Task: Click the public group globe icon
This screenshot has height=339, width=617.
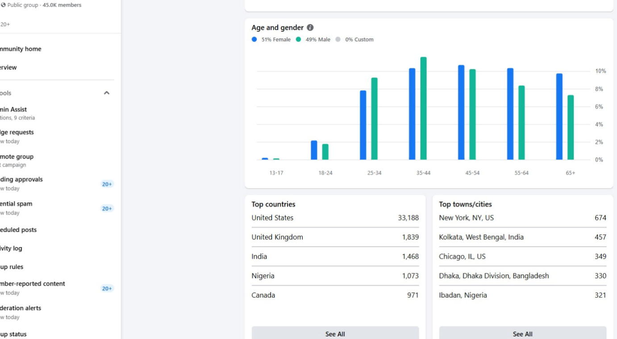Action: pos(3,5)
